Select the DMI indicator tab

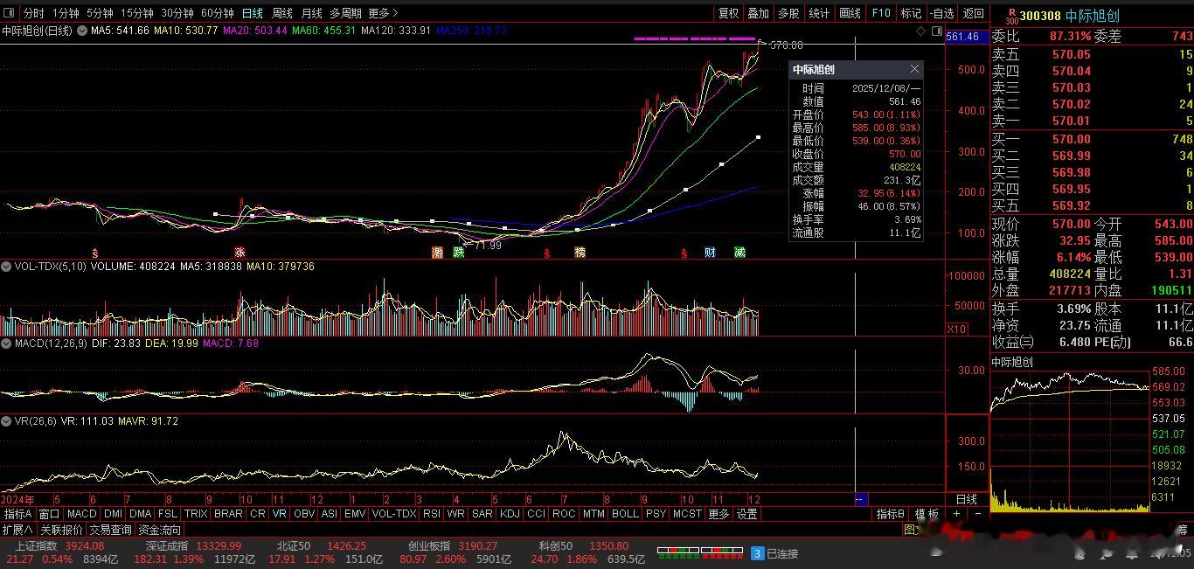point(113,514)
